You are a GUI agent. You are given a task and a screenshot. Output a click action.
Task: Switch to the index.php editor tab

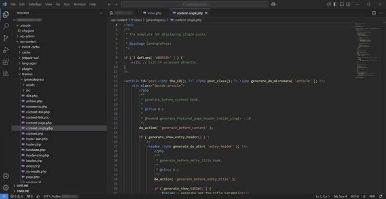(x=152, y=13)
